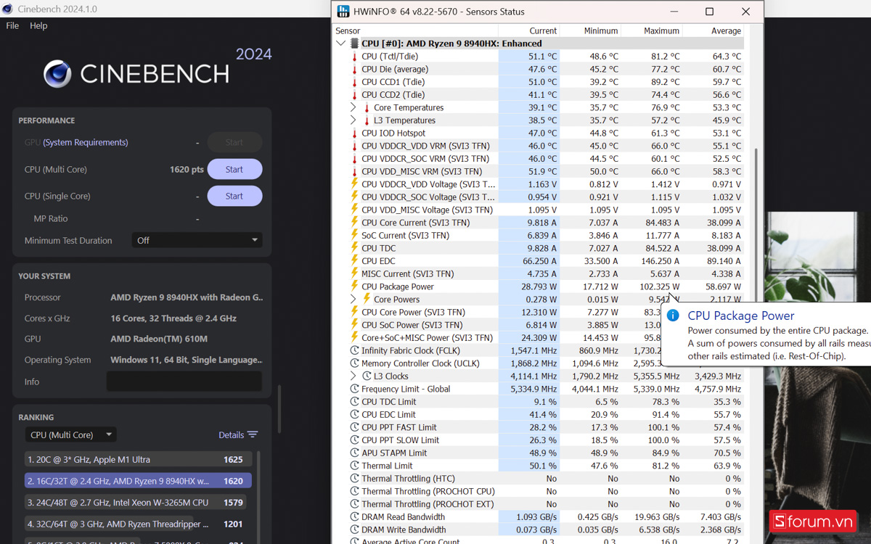Click the clock icon beside Infinity Fabric Clock
The width and height of the screenshot is (871, 544).
[356, 350]
